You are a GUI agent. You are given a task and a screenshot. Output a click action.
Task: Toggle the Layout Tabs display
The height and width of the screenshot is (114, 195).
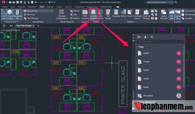(177, 15)
